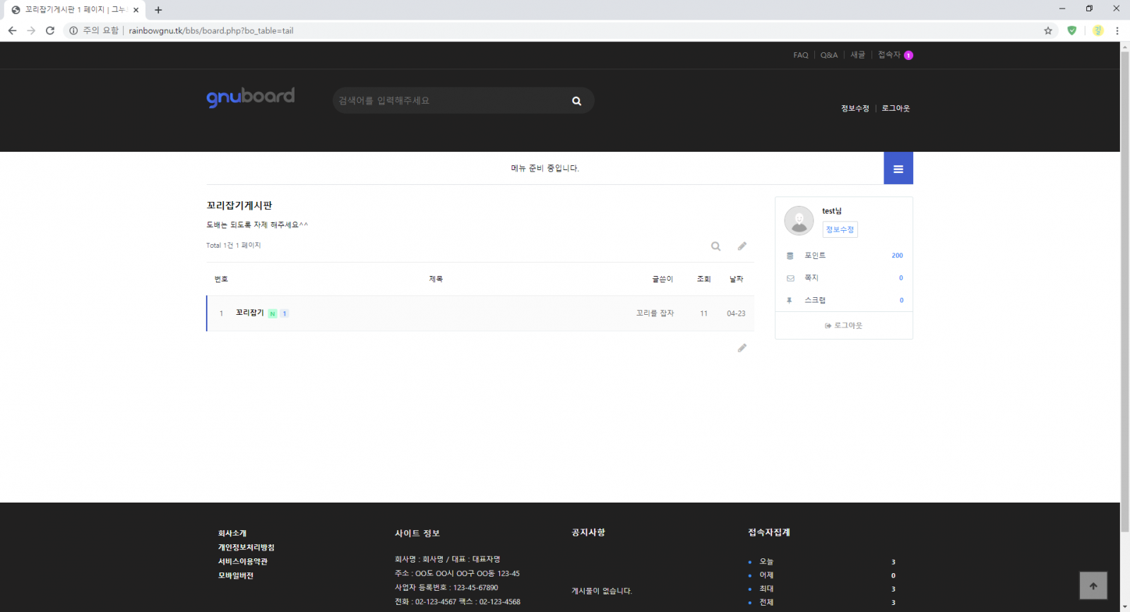The image size is (1130, 612).
Task: Open the FAQ link in the top bar
Action: coord(800,55)
